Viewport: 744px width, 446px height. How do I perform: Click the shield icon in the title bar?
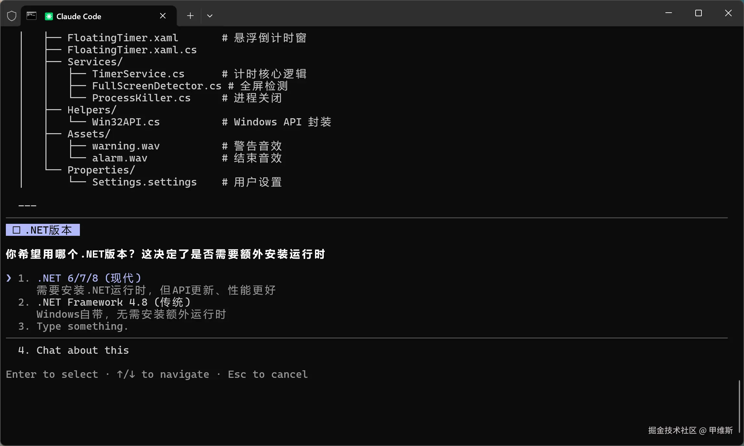click(12, 16)
